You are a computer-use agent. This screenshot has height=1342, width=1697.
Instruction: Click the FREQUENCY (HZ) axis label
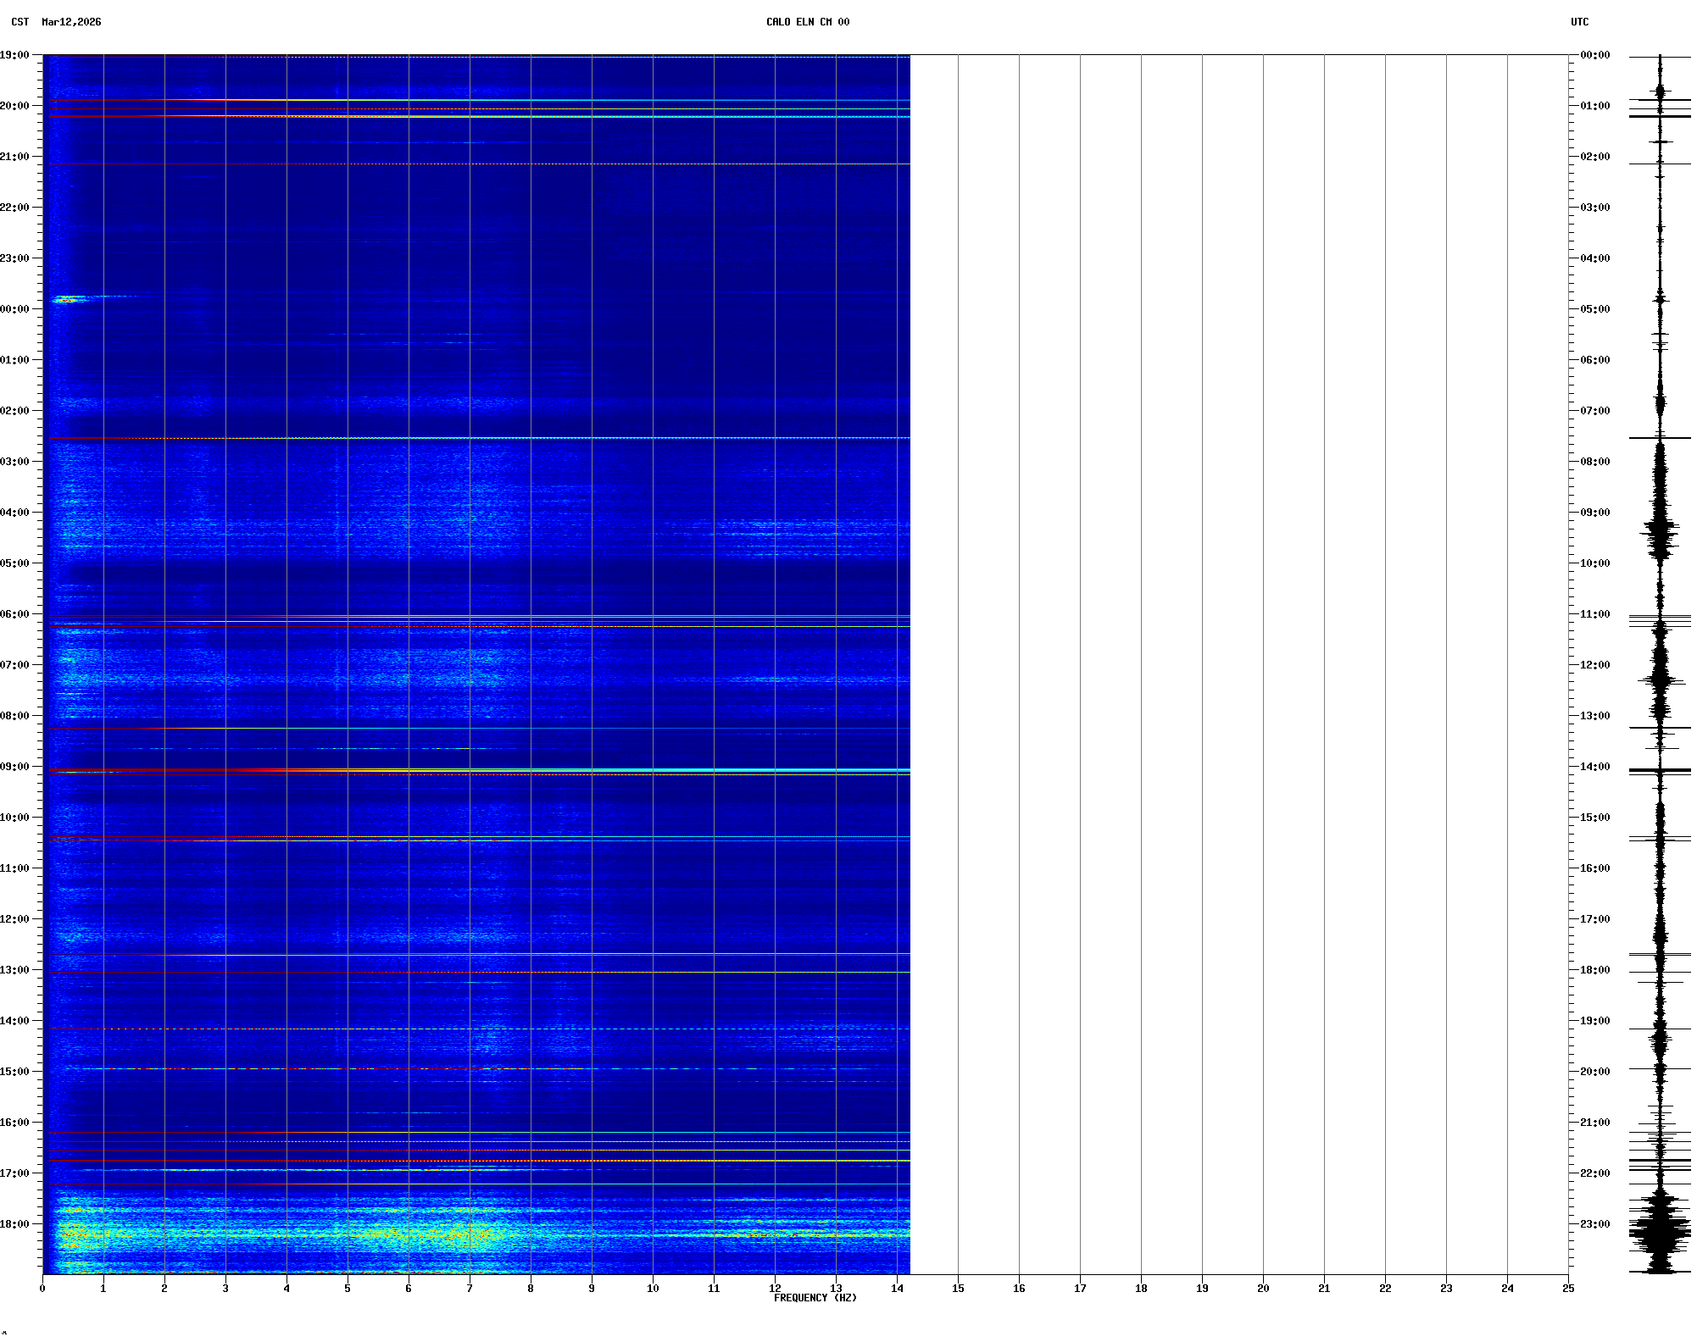click(815, 1298)
